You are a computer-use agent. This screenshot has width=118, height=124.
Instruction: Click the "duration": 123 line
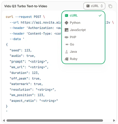click(x=24, y=73)
